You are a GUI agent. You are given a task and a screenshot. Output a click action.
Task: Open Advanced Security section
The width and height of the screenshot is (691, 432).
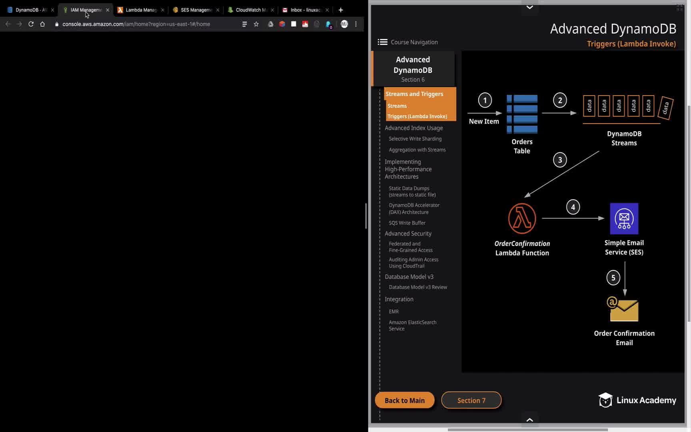(x=408, y=234)
